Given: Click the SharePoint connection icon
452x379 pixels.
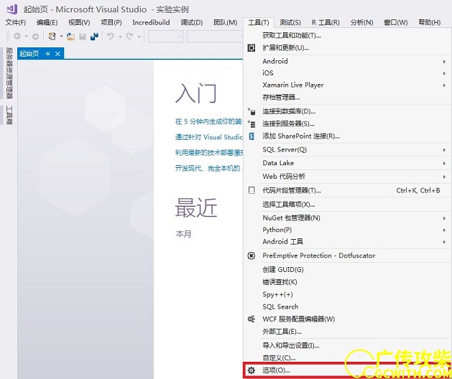Looking at the screenshot, I should coord(252,136).
